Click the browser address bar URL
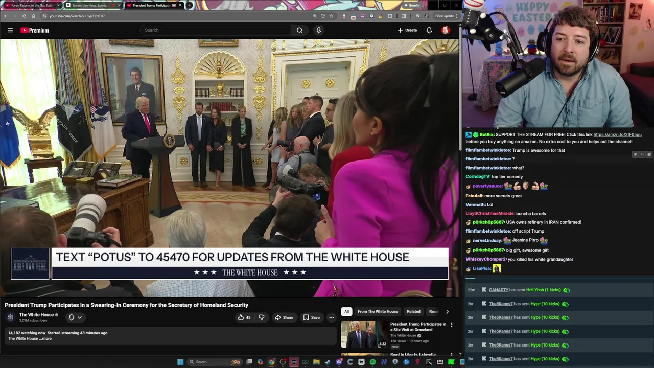This screenshot has width=654, height=368. pyautogui.click(x=77, y=16)
